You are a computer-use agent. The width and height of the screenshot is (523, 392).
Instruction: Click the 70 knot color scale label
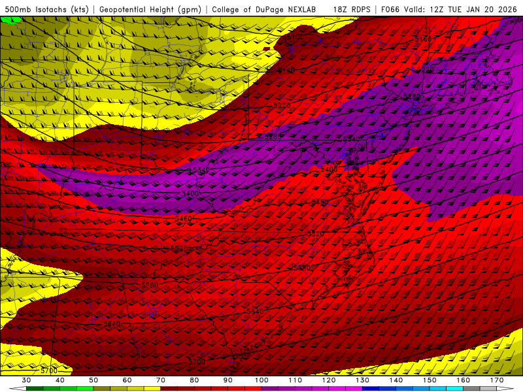[161, 380]
